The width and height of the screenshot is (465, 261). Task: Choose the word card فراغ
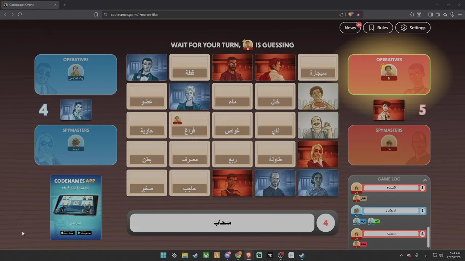click(x=190, y=125)
